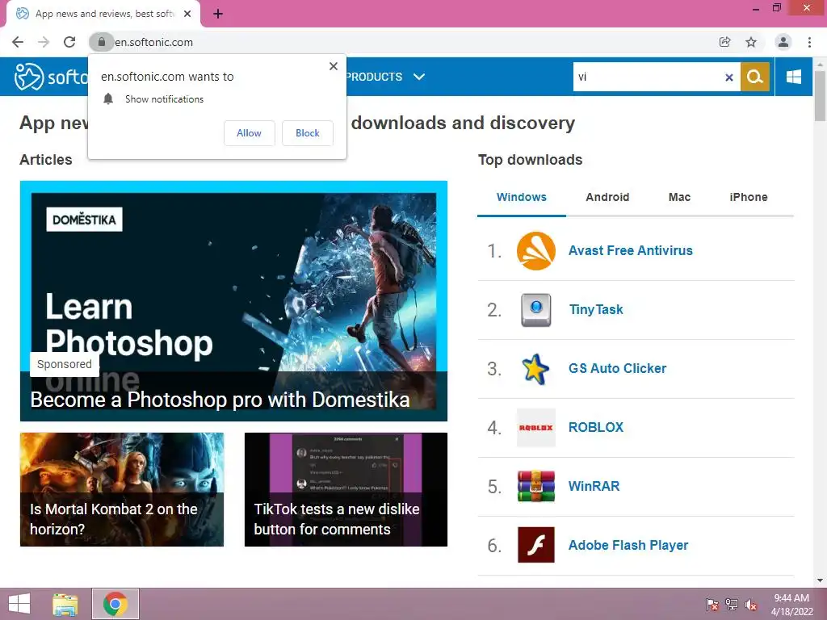Close the notification permission popup
827x620 pixels.
coord(334,66)
